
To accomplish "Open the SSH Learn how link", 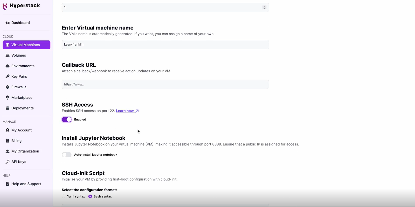I will pyautogui.click(x=125, y=111).
